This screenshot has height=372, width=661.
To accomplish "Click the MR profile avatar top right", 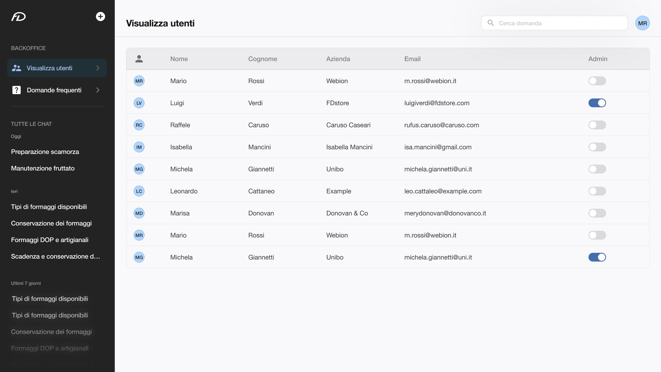I will click(642, 23).
